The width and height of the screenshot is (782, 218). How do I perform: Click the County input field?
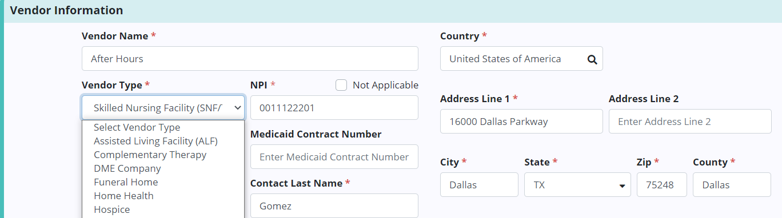click(732, 185)
